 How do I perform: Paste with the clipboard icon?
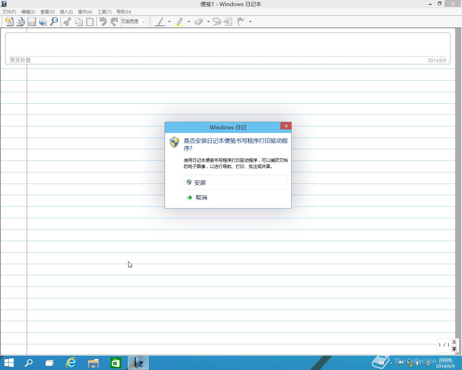(90, 22)
